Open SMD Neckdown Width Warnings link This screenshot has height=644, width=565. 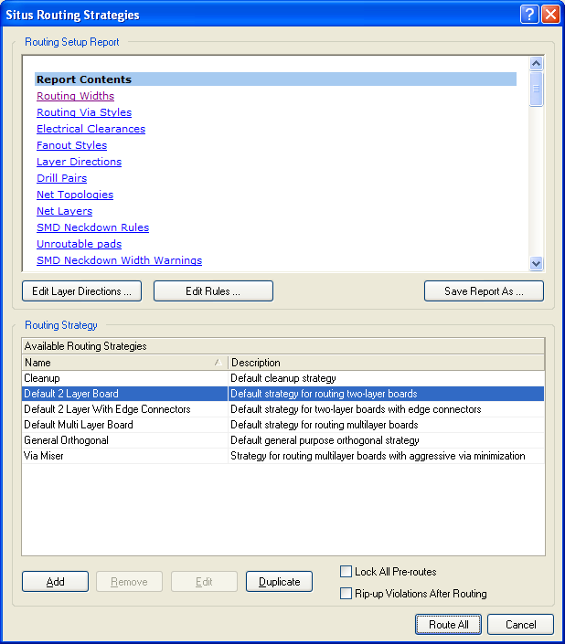119,260
